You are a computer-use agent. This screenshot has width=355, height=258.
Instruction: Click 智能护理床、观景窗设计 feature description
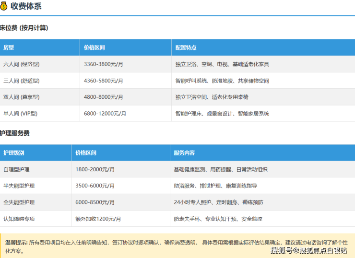tap(222, 114)
